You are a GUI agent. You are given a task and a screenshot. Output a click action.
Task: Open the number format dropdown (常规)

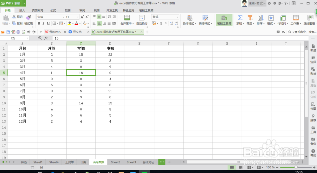pyautogui.click(x=178, y=17)
